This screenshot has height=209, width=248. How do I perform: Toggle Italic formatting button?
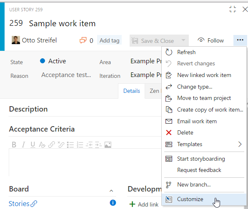(x=23, y=144)
